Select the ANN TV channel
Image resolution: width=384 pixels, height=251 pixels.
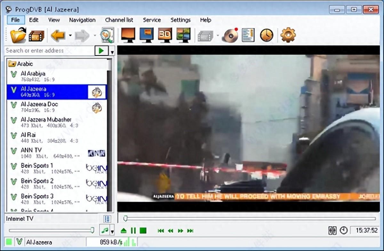tap(57, 153)
